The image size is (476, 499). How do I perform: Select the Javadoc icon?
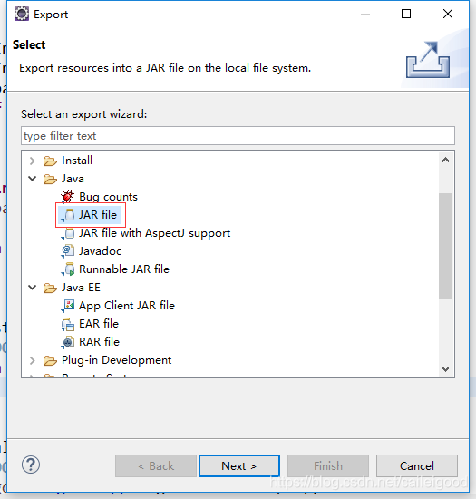(x=68, y=251)
